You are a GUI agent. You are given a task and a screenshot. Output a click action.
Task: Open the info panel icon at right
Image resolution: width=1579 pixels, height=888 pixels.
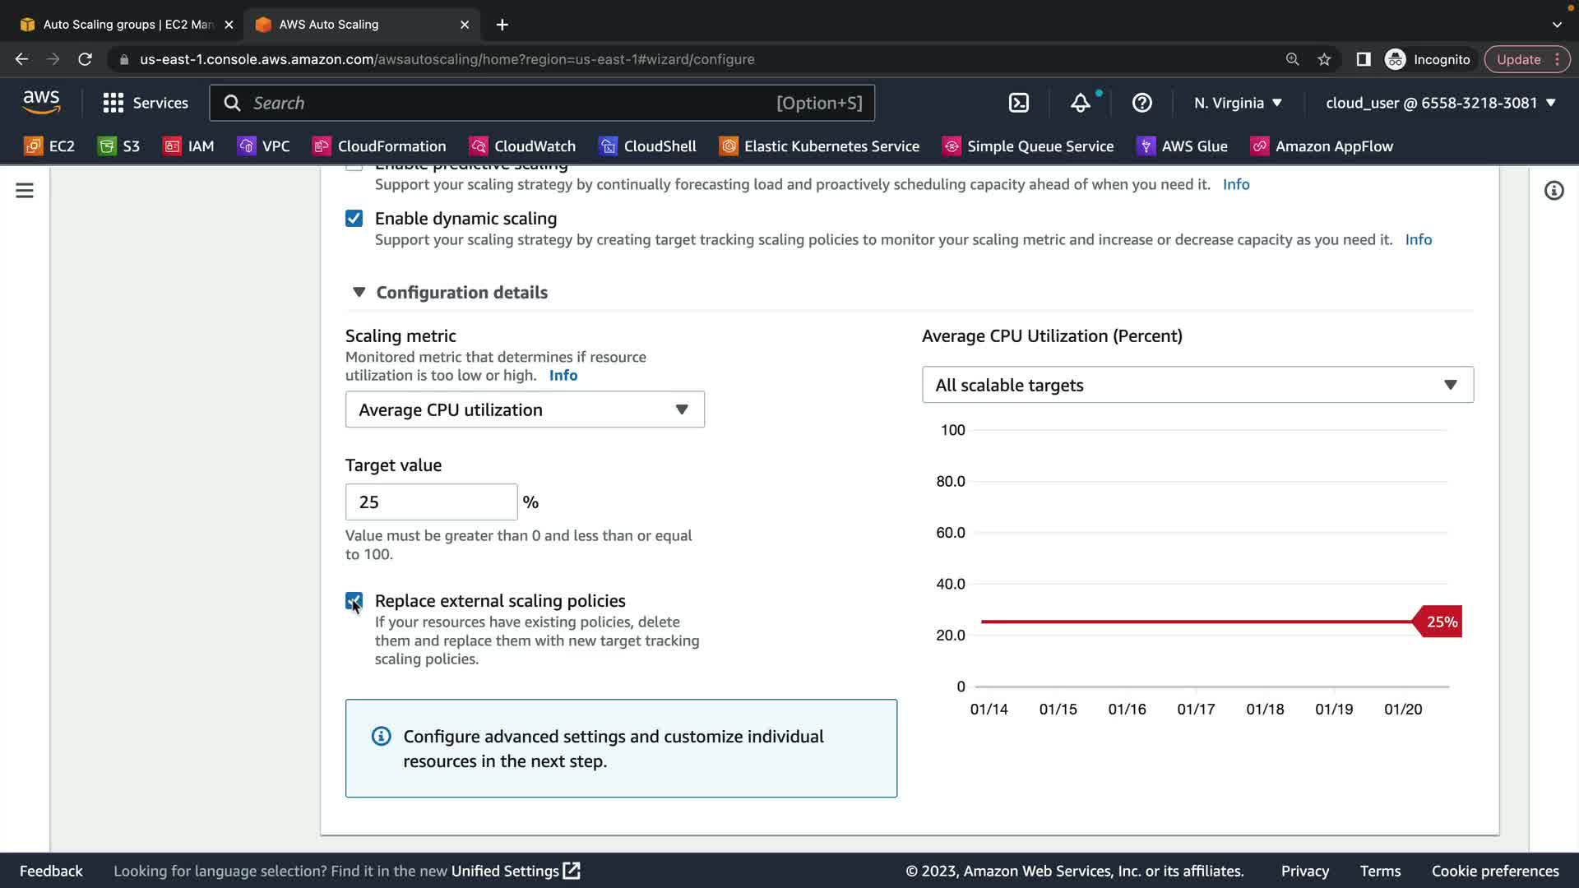click(x=1554, y=191)
